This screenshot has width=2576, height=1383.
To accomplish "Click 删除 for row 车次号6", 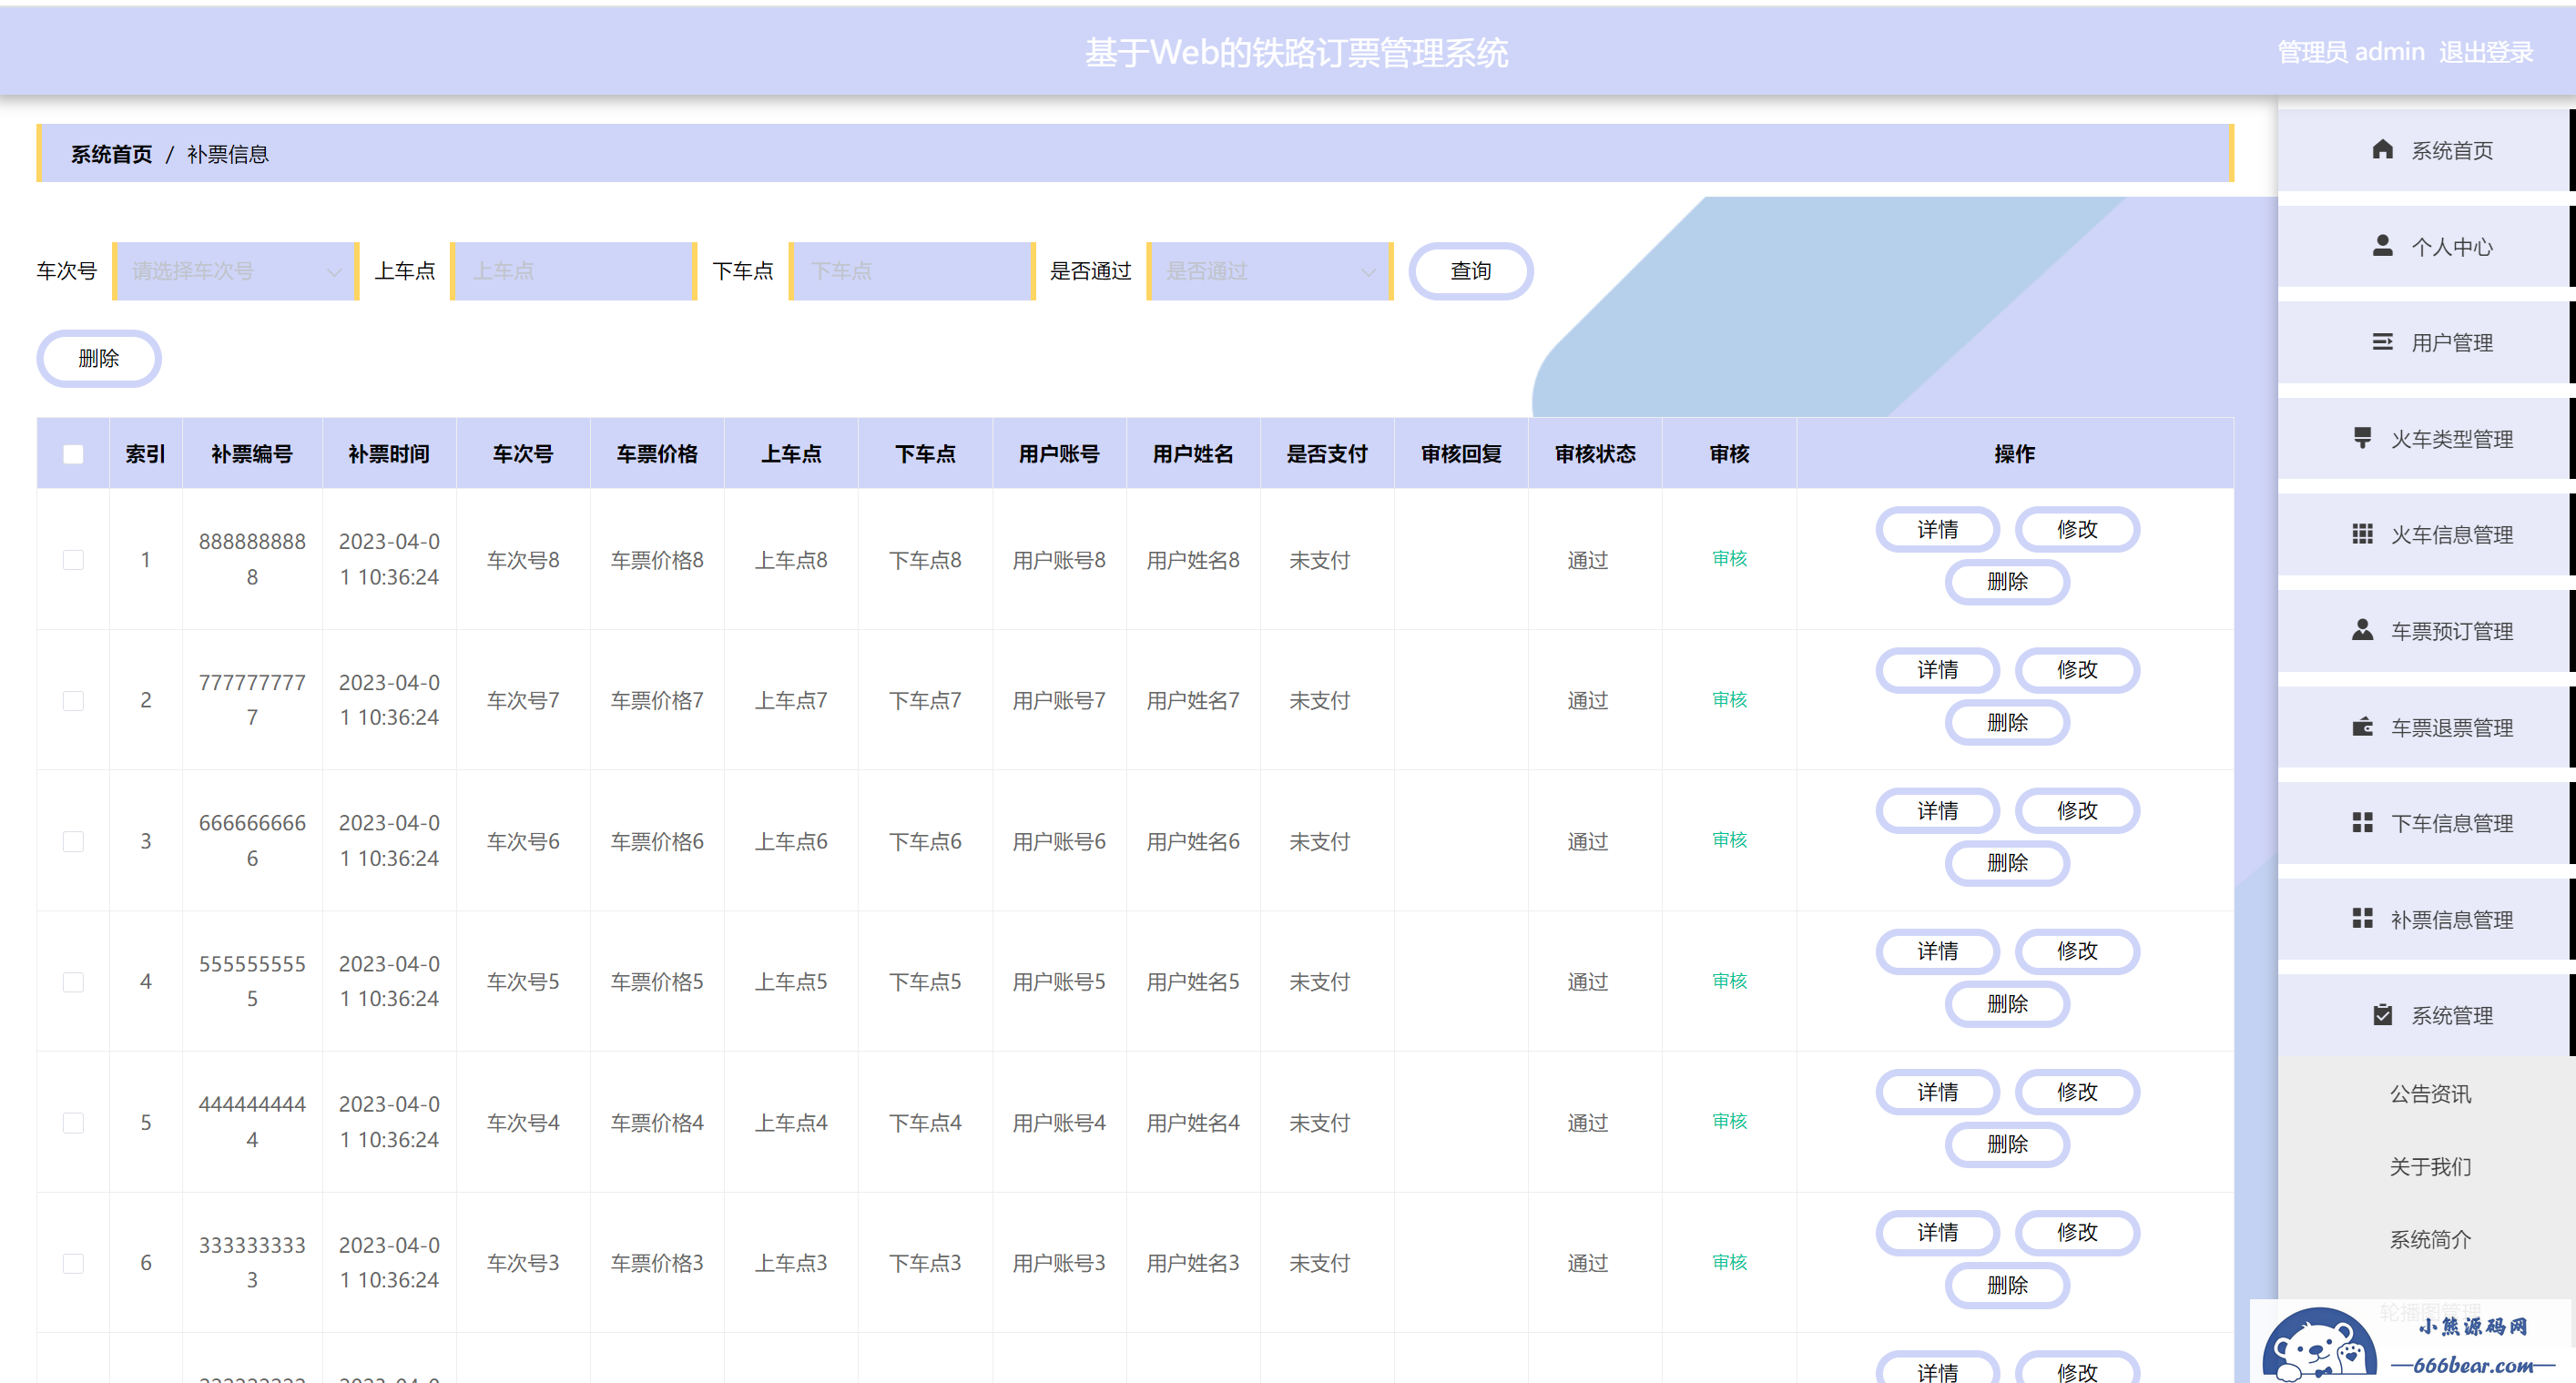I will pos(2007,863).
